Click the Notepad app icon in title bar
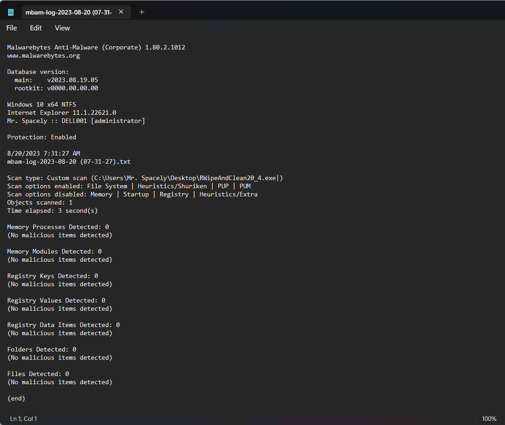Image resolution: width=505 pixels, height=425 pixels. pos(11,12)
